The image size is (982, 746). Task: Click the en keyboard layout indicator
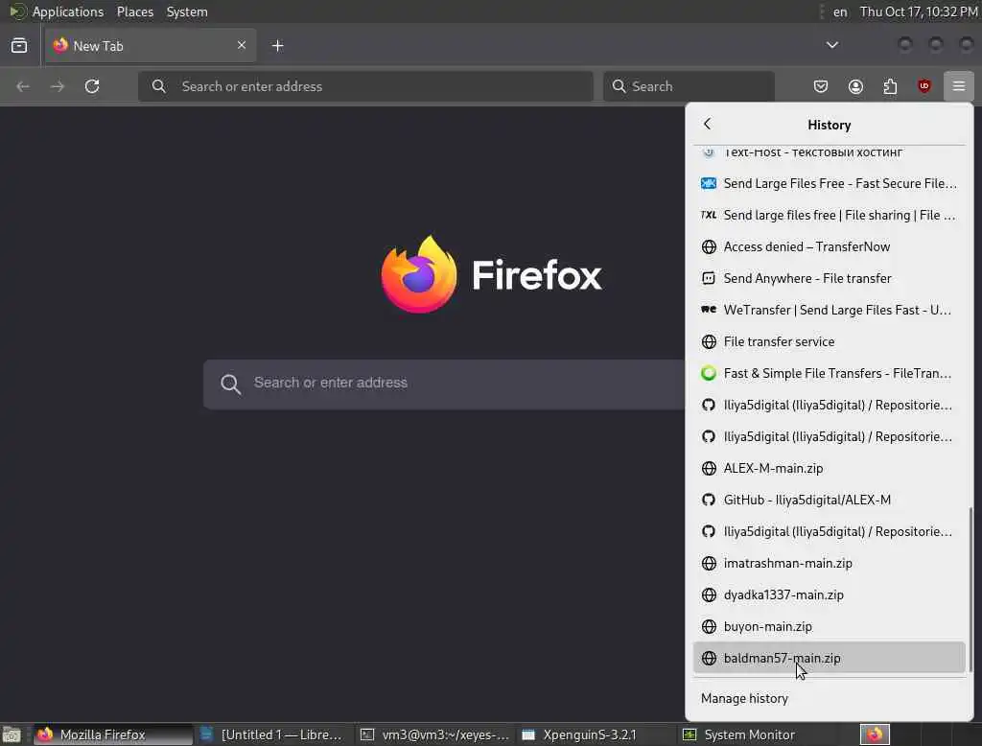point(840,12)
